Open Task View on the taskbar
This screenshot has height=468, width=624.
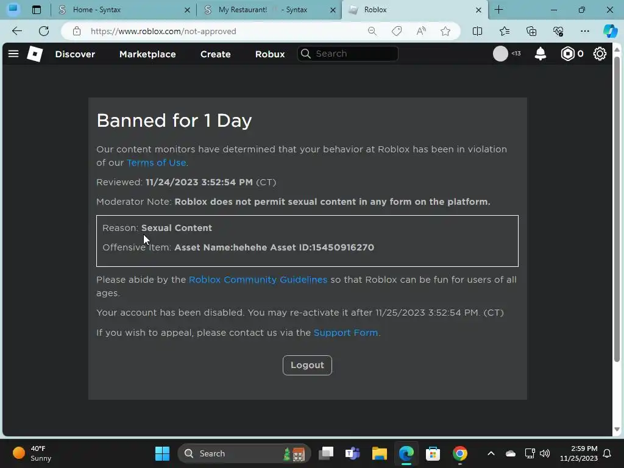tap(326, 453)
